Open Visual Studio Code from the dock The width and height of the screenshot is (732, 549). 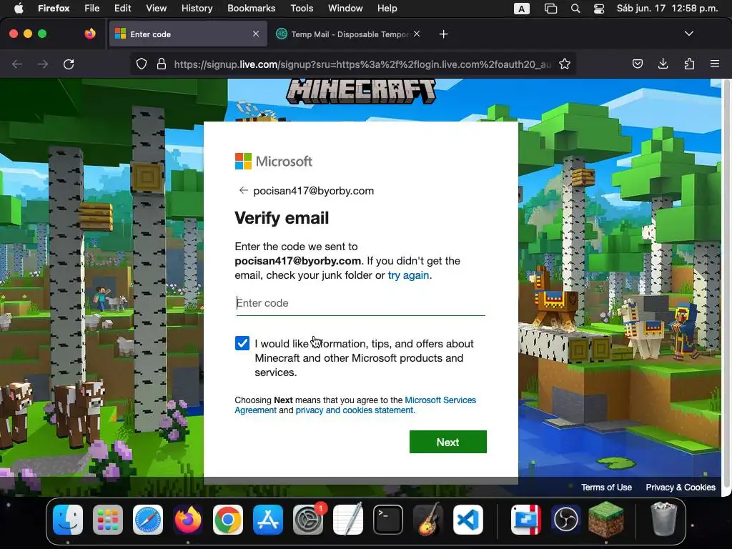point(468,519)
